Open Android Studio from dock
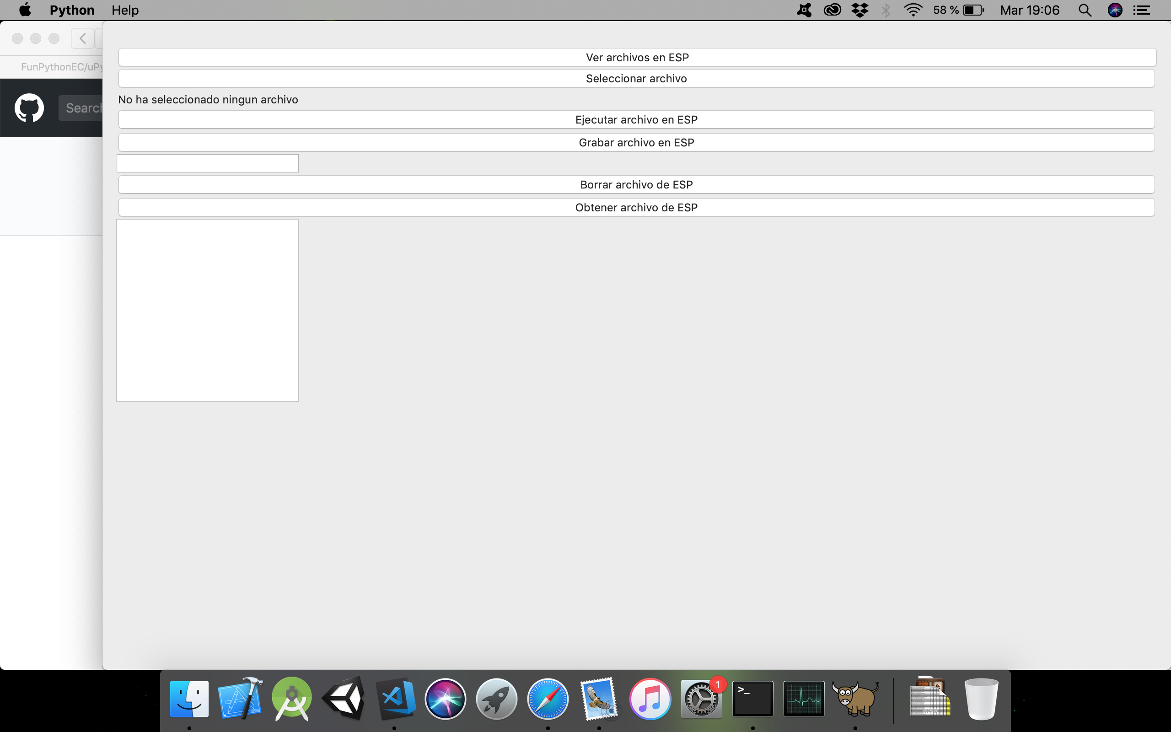 pyautogui.click(x=292, y=699)
